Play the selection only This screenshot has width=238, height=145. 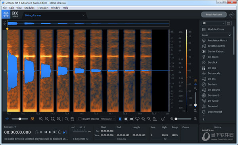[54, 132]
